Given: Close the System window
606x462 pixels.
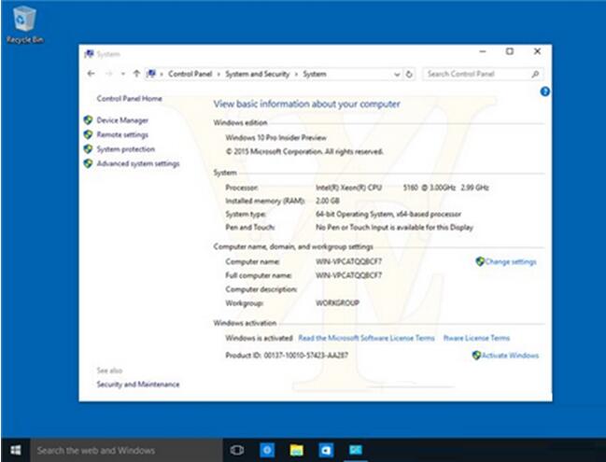Looking at the screenshot, I should pyautogui.click(x=537, y=51).
